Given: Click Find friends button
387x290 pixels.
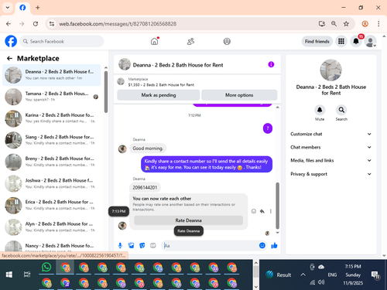Looking at the screenshot, I should click(x=317, y=41).
